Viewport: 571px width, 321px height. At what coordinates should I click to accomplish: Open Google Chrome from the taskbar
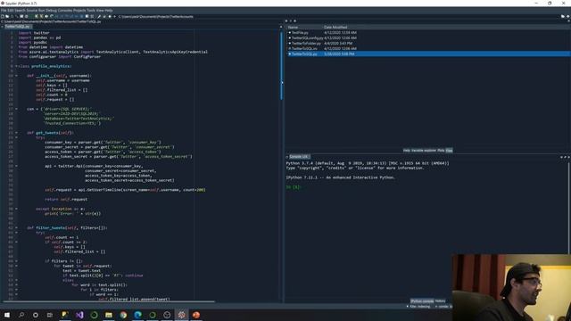123,315
